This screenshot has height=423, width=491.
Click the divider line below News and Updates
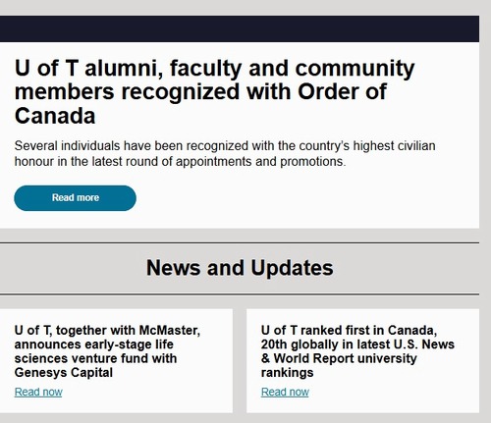click(240, 294)
